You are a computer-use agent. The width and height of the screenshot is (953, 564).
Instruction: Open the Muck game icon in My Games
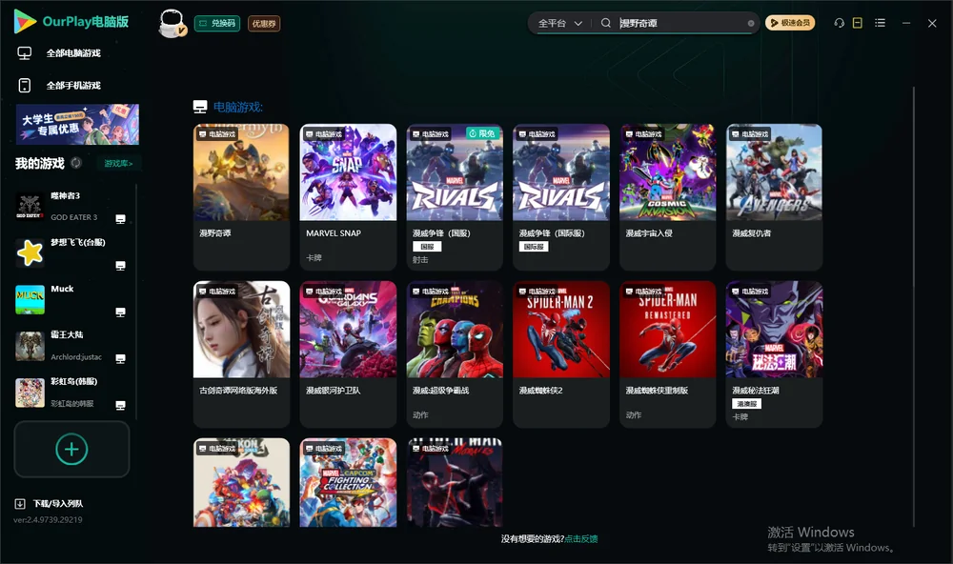point(30,299)
